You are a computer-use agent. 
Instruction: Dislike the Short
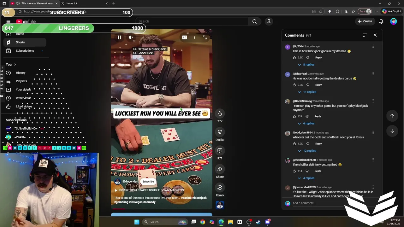[220, 132]
